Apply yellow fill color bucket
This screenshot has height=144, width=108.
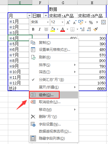(x=53, y=29)
